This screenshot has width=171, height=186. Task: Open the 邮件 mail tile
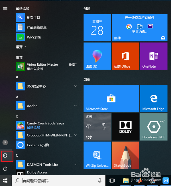[140, 28]
